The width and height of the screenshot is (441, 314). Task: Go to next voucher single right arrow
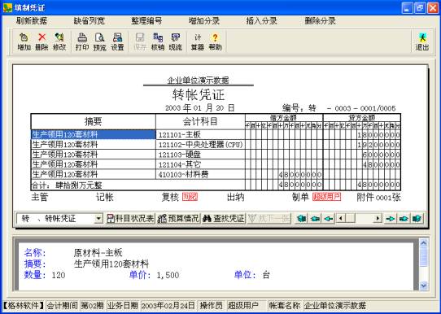click(x=390, y=219)
